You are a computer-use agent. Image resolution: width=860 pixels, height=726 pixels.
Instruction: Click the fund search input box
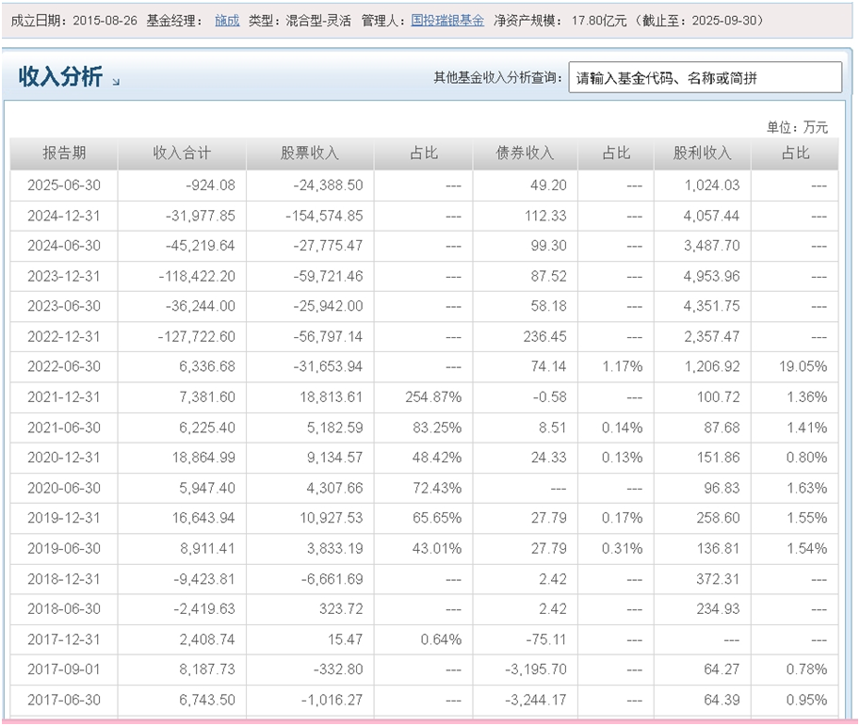point(705,76)
